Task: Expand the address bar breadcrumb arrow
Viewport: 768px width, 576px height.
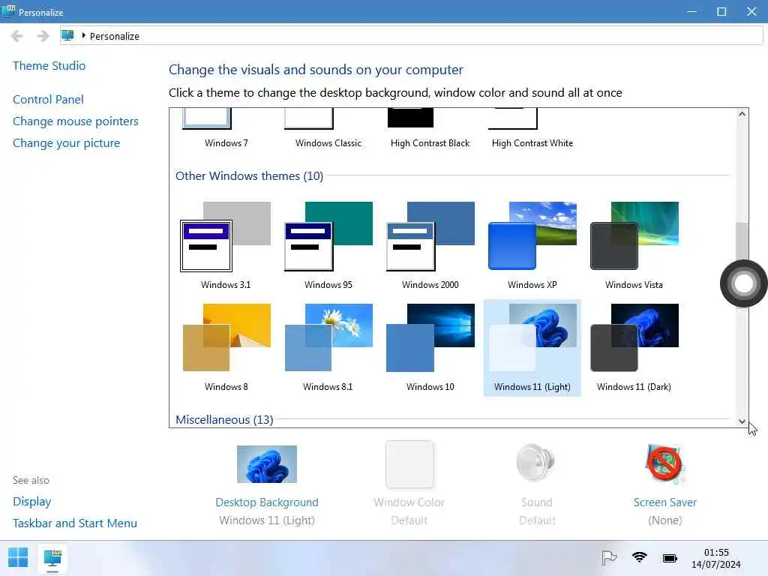Action: pyautogui.click(x=84, y=36)
